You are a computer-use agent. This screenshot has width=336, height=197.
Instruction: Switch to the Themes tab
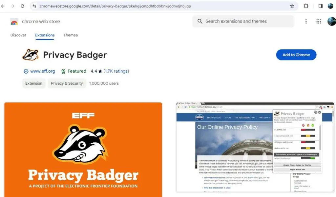71,35
